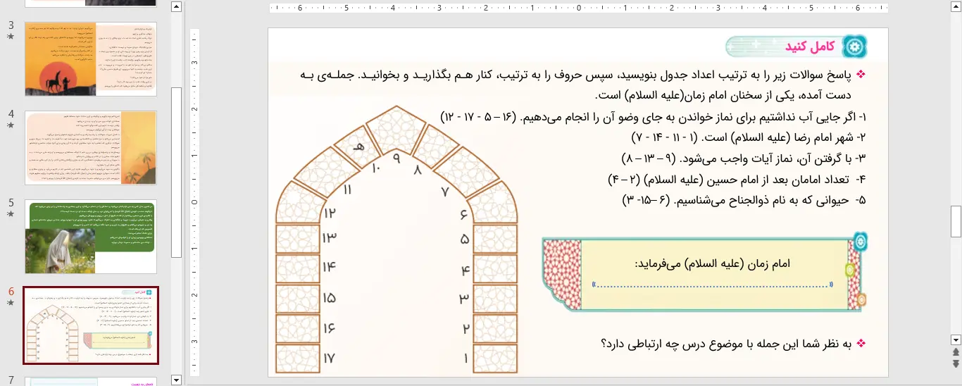Click the animation star beside slide 5

click(11, 213)
